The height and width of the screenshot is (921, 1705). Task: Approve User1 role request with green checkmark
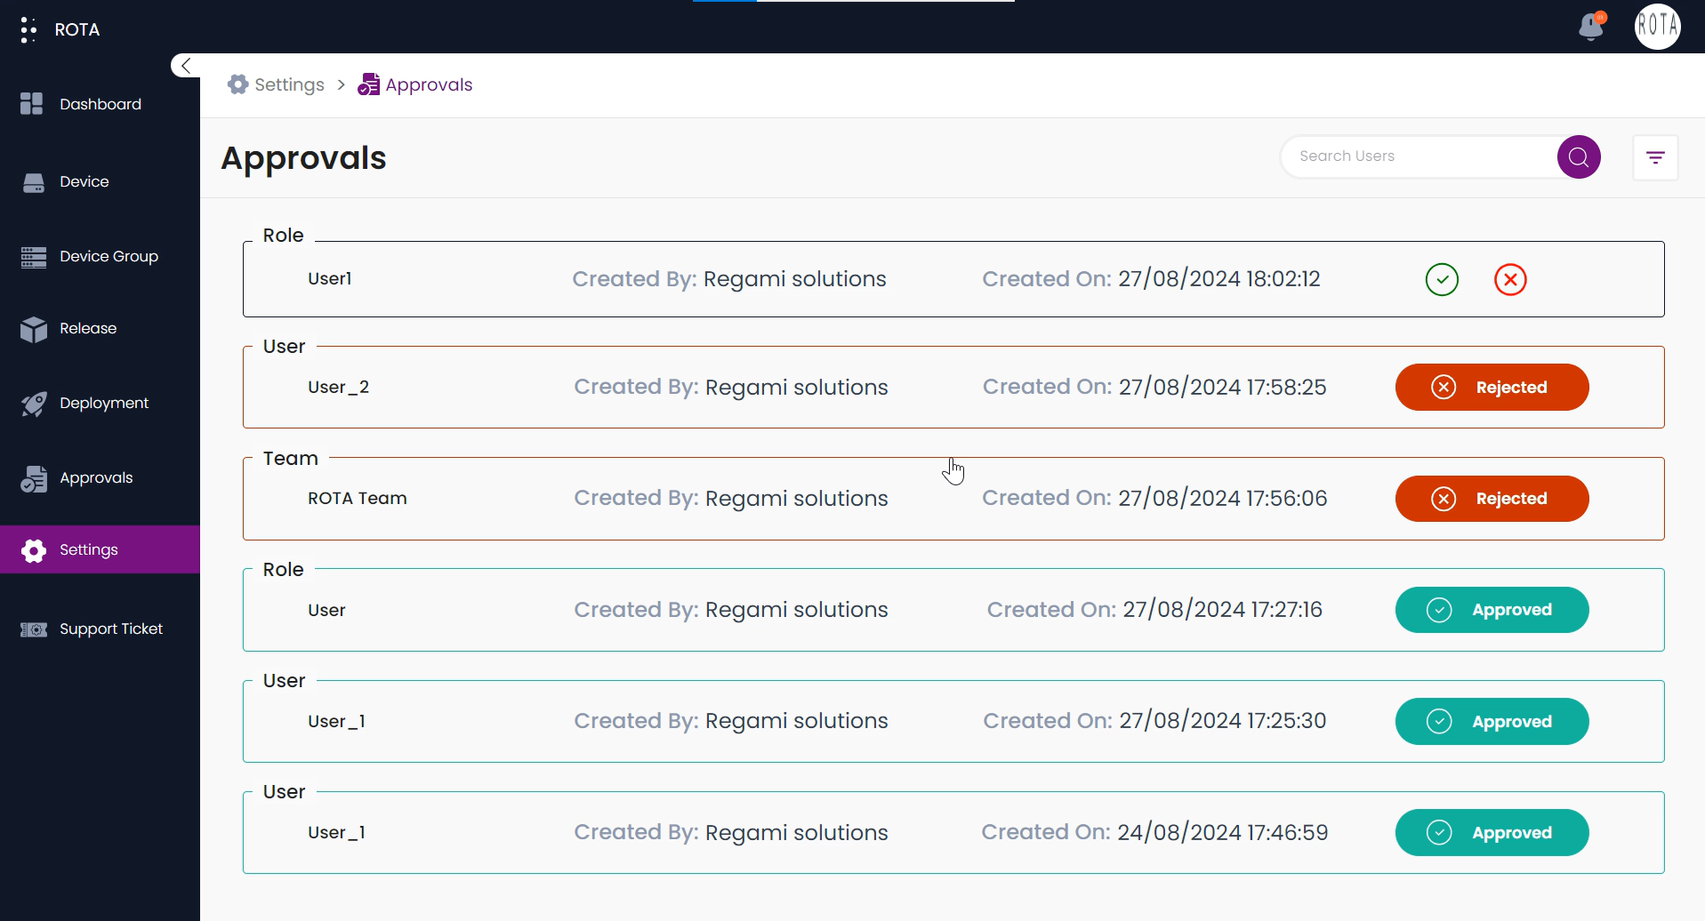(x=1442, y=279)
